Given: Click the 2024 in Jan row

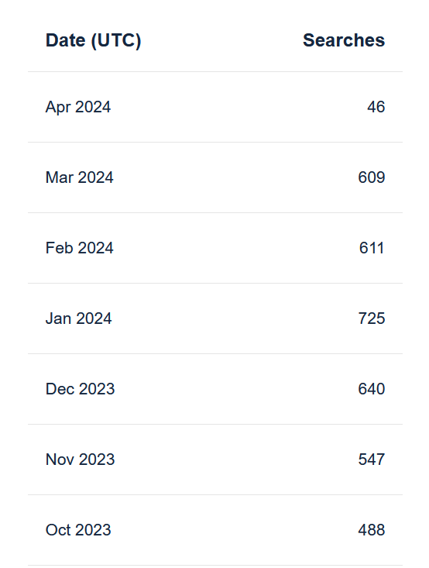Looking at the screenshot, I should [x=94, y=318].
